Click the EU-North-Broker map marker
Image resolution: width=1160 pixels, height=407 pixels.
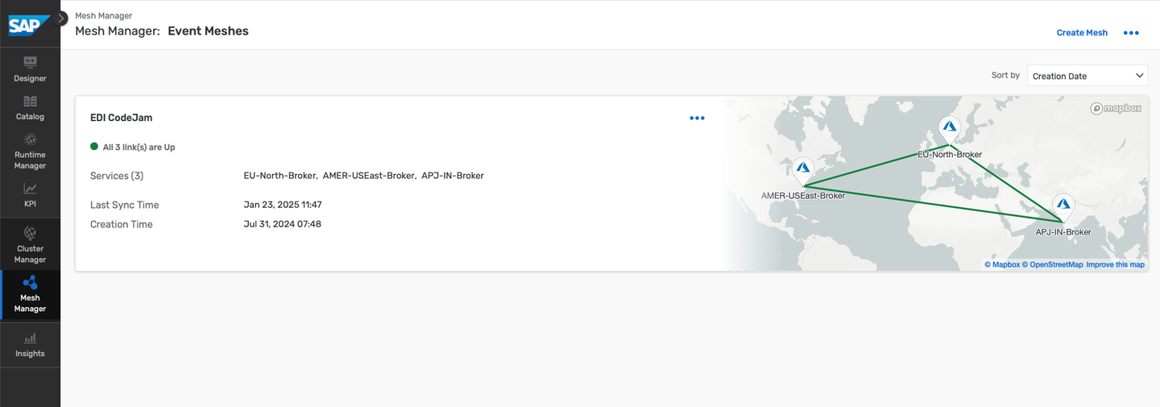(x=950, y=130)
